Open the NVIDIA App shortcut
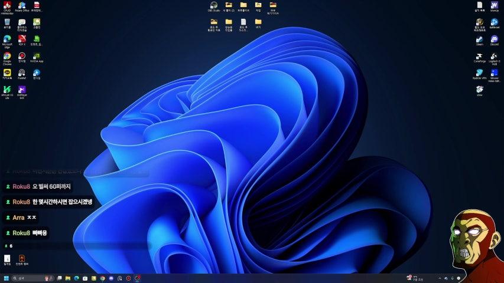504x283 pixels. click(x=37, y=57)
